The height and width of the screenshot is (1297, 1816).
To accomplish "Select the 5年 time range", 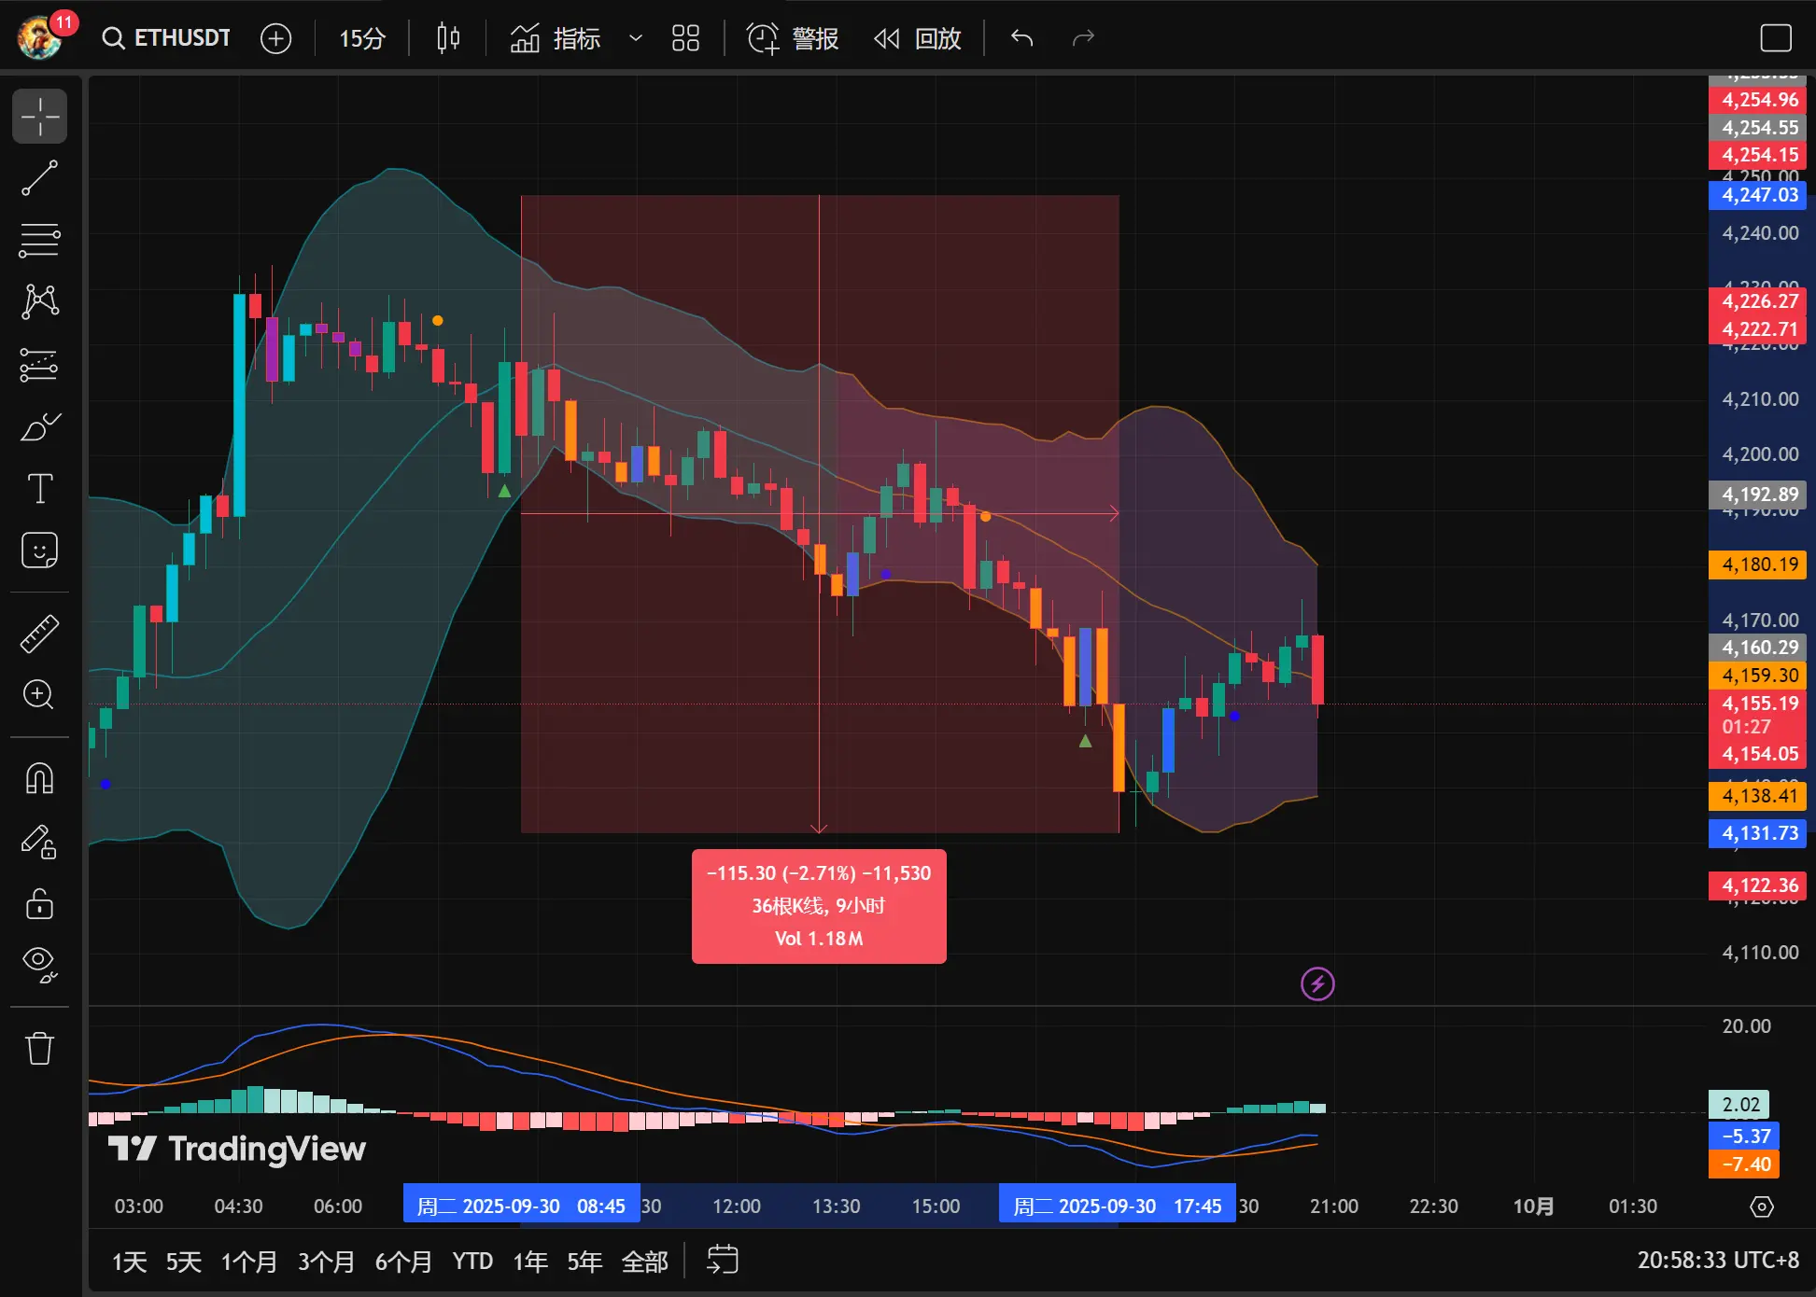I will (x=584, y=1262).
